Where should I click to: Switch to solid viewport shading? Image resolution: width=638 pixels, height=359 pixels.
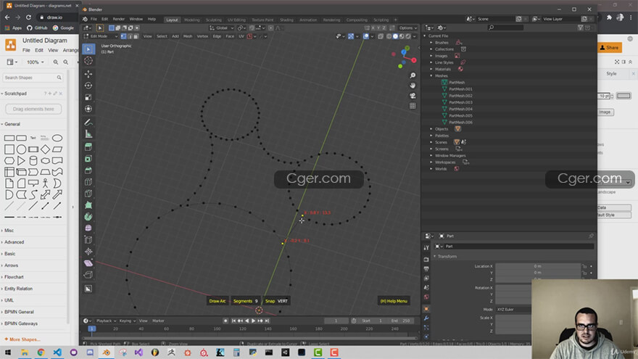tap(395, 36)
